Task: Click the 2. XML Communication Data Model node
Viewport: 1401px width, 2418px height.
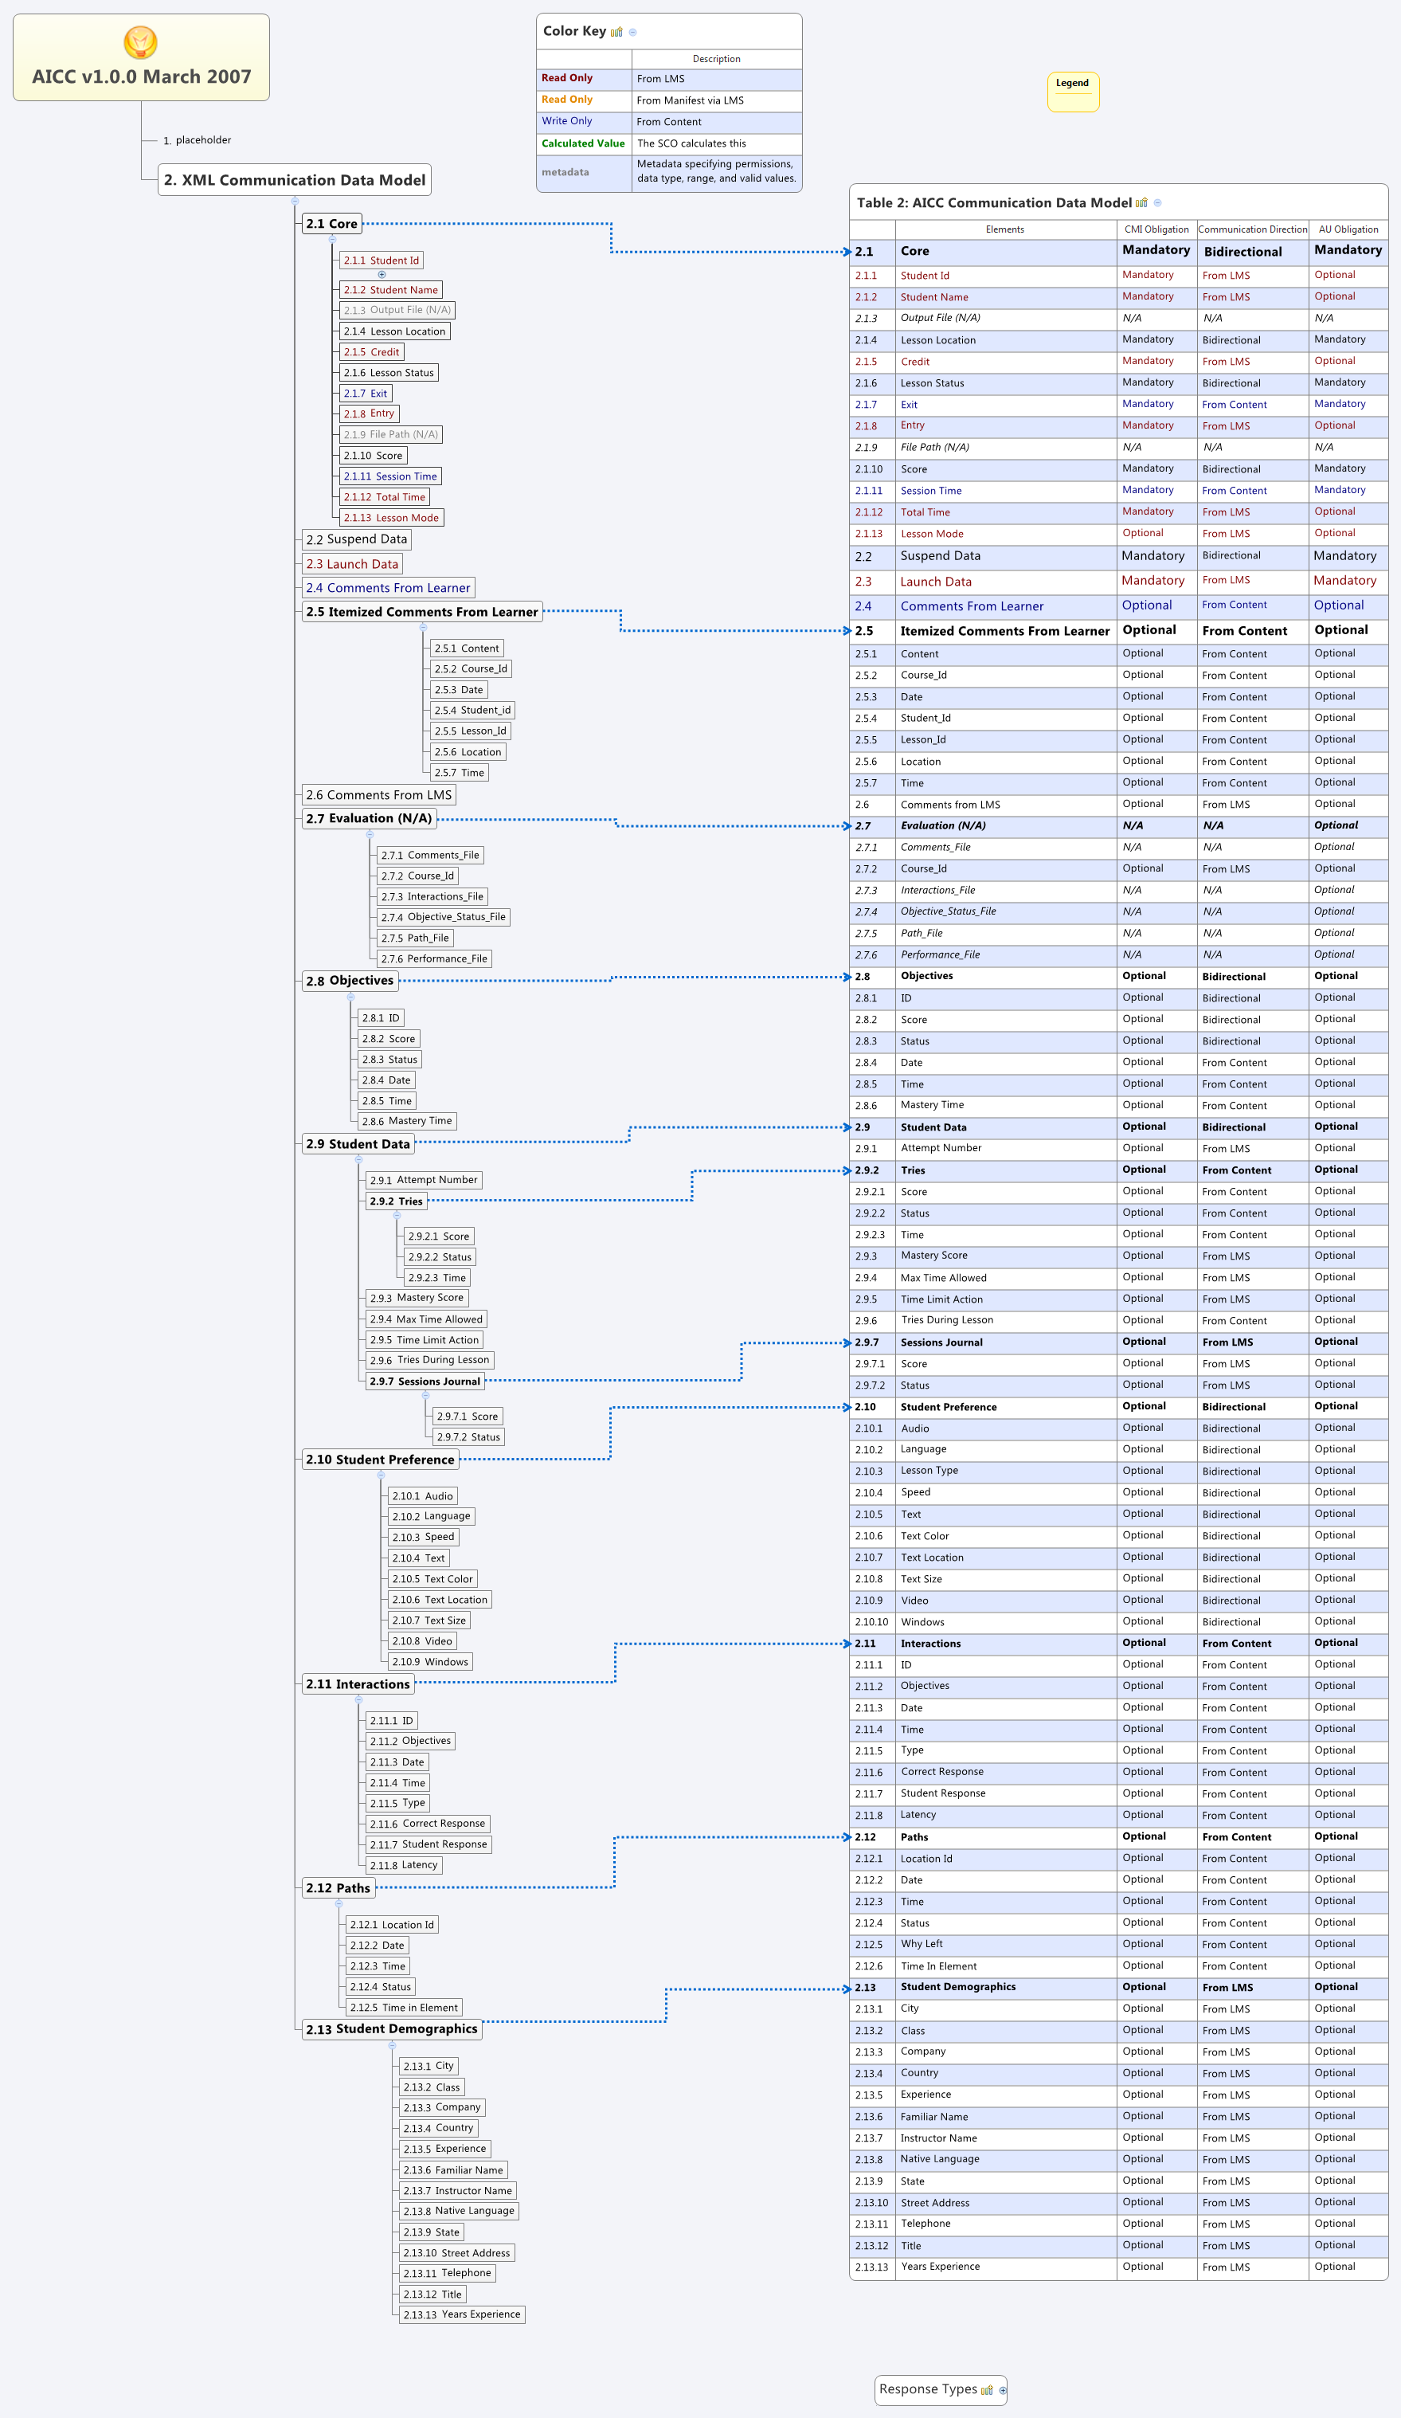Action: 295,179
